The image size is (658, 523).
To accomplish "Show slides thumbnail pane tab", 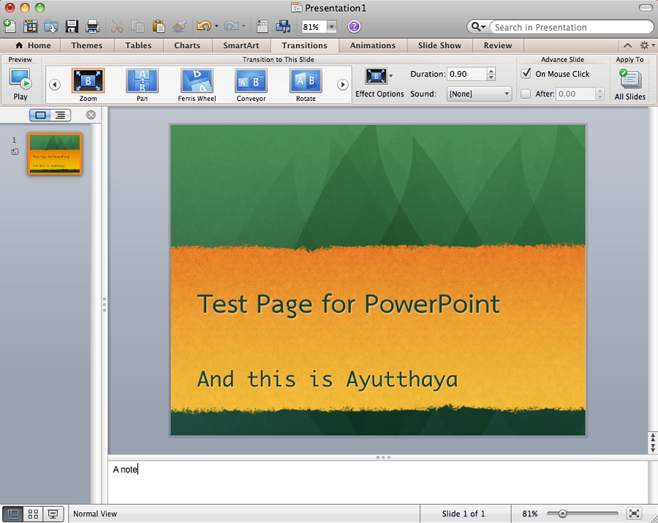I will (40, 115).
